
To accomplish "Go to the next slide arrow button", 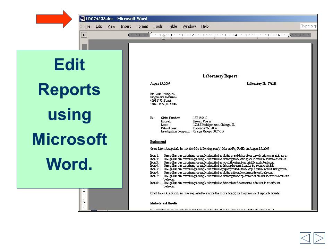I will [x=319, y=238].
